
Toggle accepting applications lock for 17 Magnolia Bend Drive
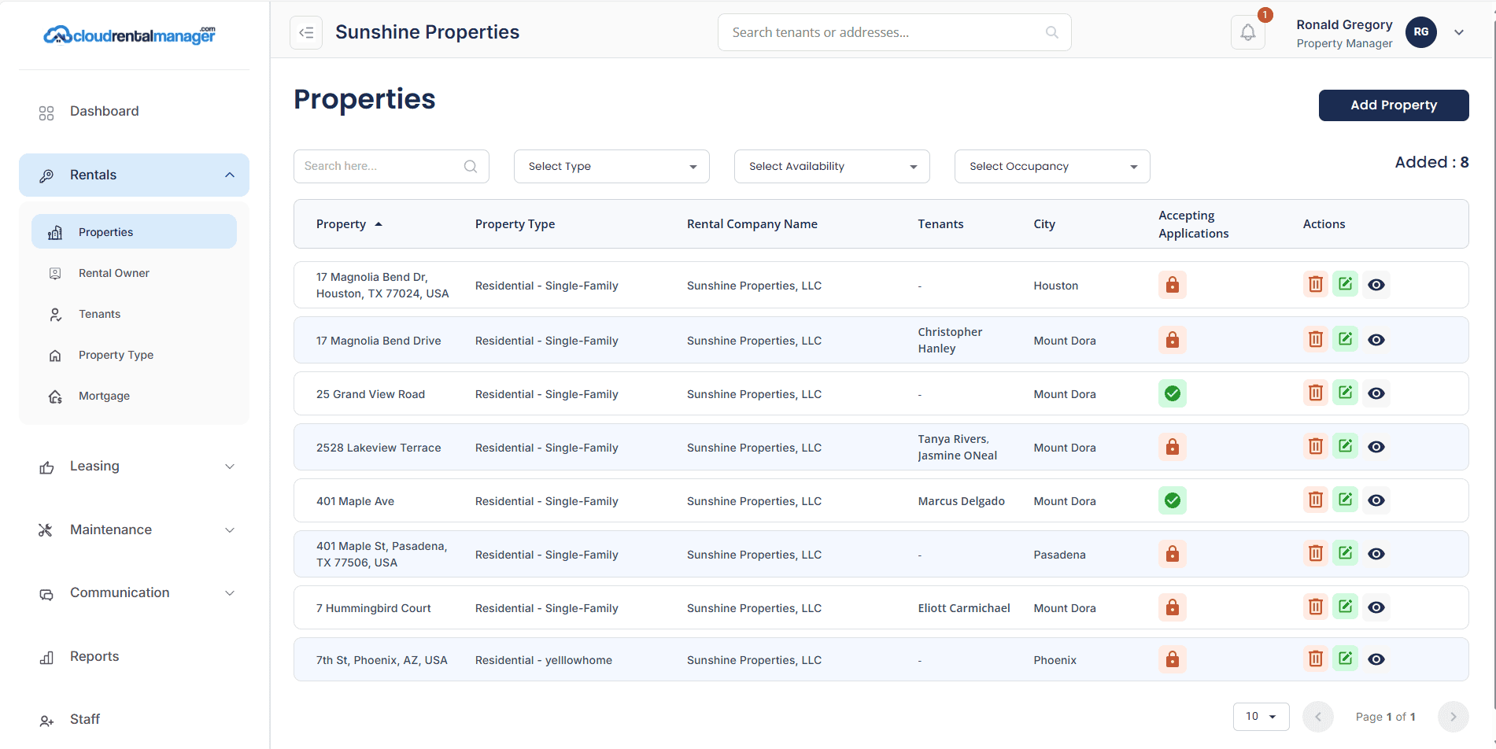click(1172, 340)
